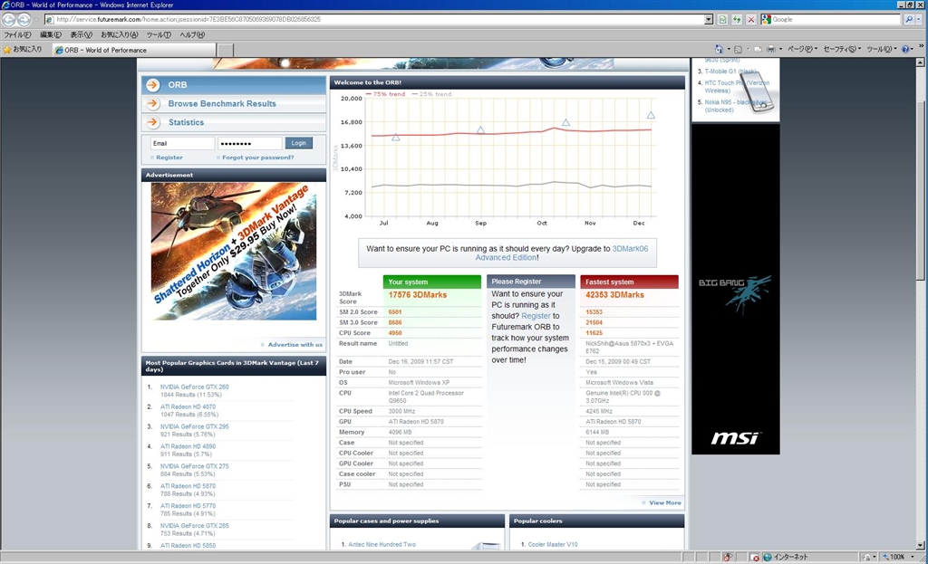Open the 表示(V) menu
The height and width of the screenshot is (564, 928).
click(x=81, y=35)
